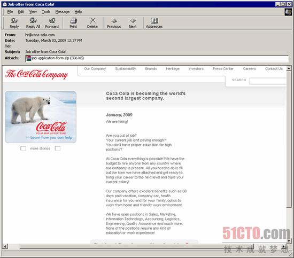
Task: Open the Brands nav link
Action: pyautogui.click(x=151, y=69)
